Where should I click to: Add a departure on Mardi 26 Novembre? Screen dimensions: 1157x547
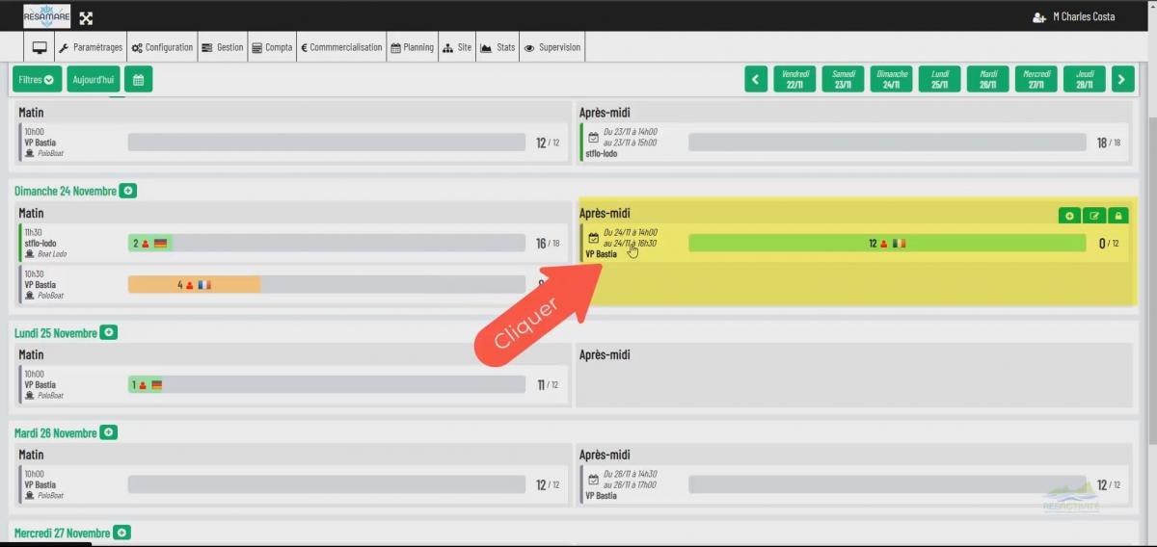point(109,432)
